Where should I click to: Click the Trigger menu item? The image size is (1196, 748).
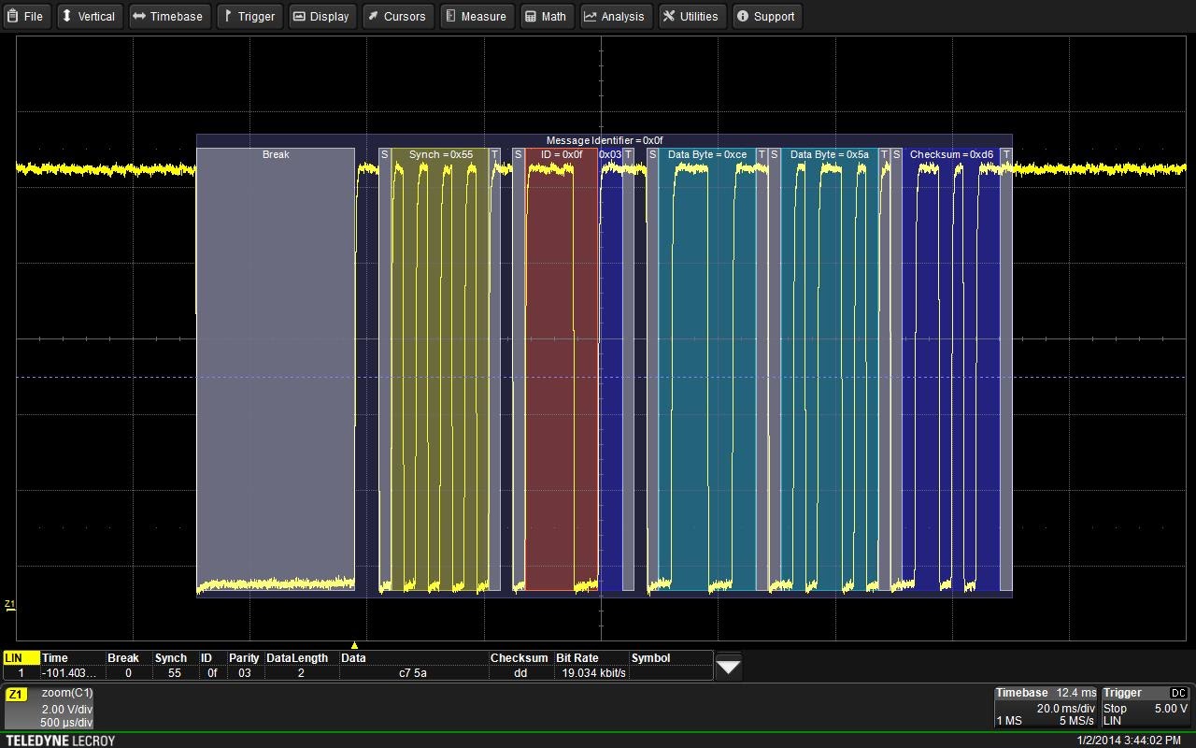pyautogui.click(x=249, y=16)
